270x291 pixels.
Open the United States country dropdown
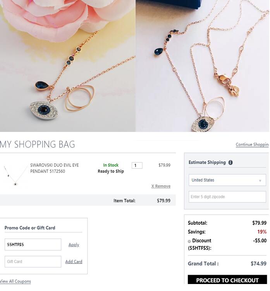click(x=227, y=180)
